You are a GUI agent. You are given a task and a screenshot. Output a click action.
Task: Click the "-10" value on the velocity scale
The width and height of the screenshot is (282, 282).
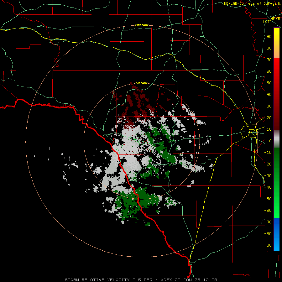(x=268, y=153)
